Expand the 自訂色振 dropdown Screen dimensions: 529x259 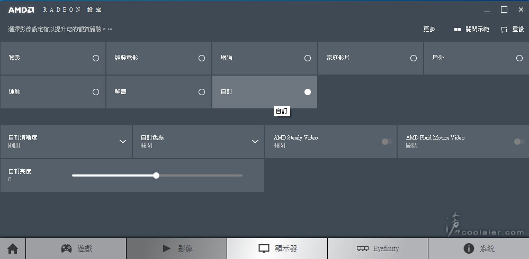[255, 142]
